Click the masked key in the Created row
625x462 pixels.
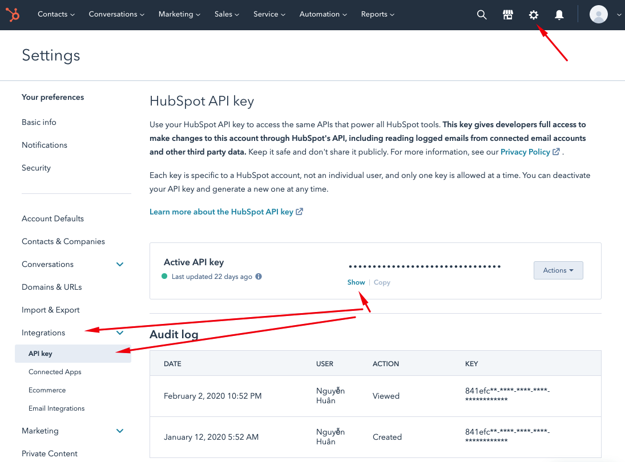pyautogui.click(x=507, y=436)
